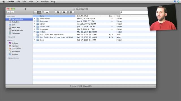
Task: Switch to Cover Flow view
Action: coord(47,12)
